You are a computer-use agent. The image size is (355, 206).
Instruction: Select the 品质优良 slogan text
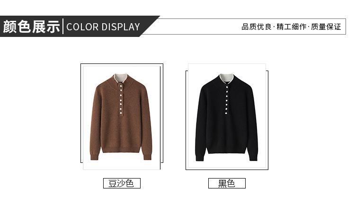[256, 27]
